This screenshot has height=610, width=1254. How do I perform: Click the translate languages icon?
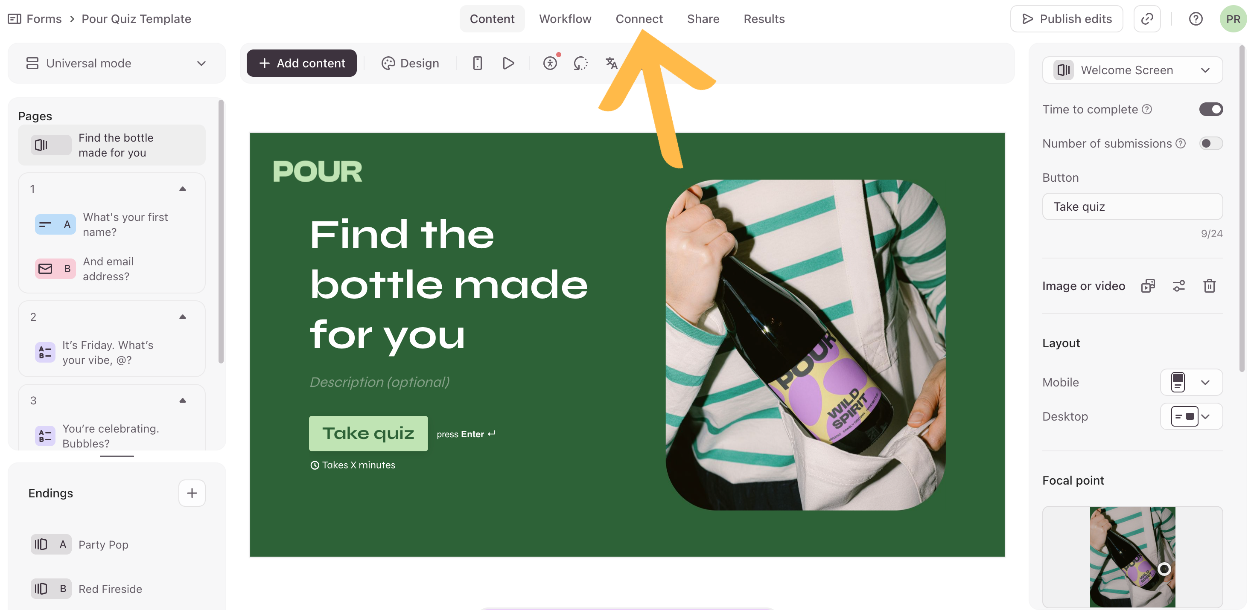[612, 63]
